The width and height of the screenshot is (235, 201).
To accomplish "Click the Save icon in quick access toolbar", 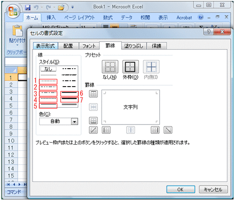I will (28, 7).
